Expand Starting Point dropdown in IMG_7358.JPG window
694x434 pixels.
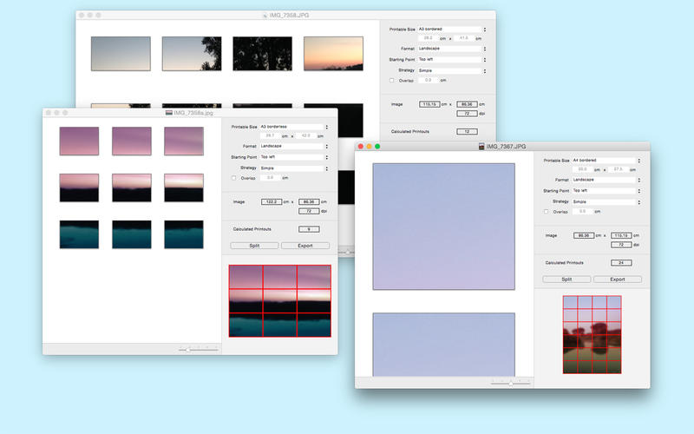pyautogui.click(x=451, y=60)
